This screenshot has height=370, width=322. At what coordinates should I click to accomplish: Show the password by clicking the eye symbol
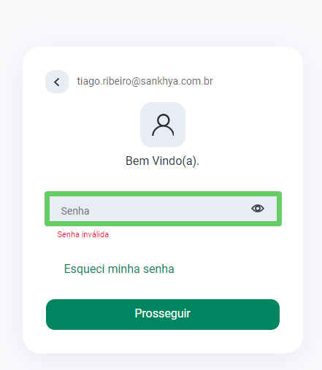pyautogui.click(x=258, y=209)
